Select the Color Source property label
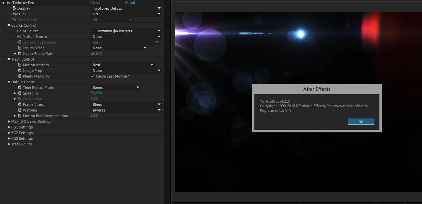 (28, 31)
